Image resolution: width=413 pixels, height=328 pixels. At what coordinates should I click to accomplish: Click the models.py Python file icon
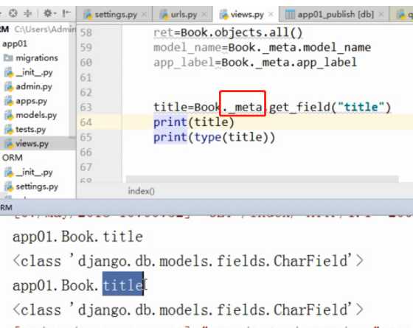tap(9, 115)
